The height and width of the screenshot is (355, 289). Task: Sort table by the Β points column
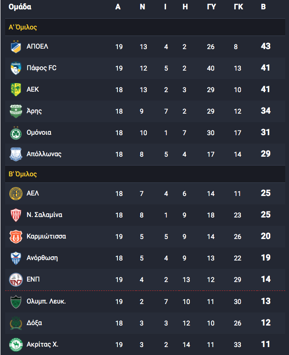[x=263, y=7]
